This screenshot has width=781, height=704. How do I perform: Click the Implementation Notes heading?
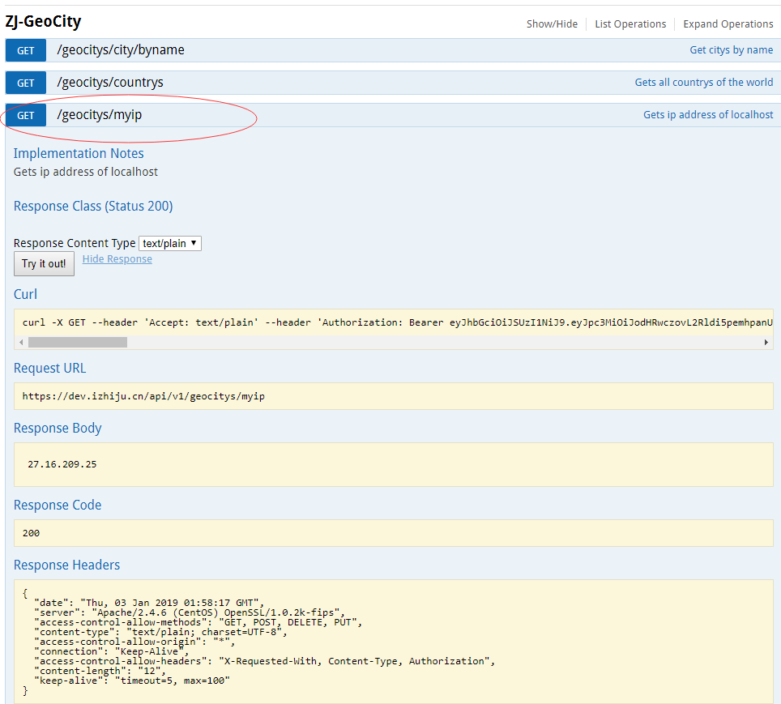[79, 153]
